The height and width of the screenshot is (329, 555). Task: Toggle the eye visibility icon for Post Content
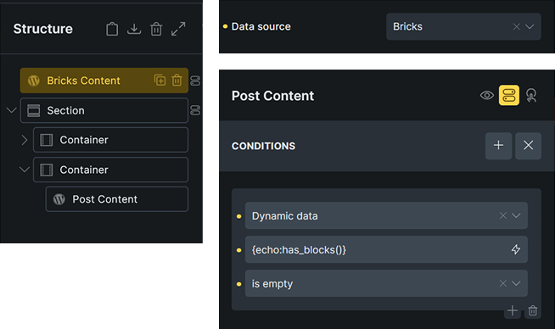coord(487,95)
